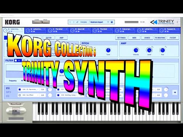Favorite the Maximum Impact preset with heart
This screenshot has height=137, width=183.
108,22
